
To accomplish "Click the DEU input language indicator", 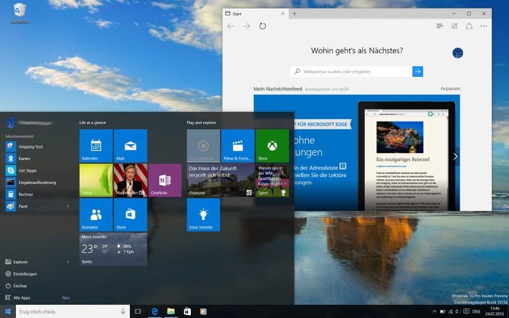I will coord(476,312).
